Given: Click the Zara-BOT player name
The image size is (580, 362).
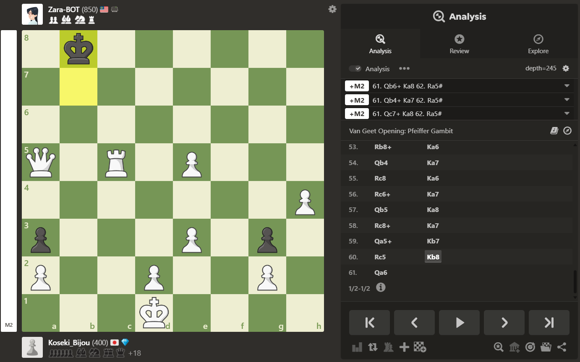Looking at the screenshot, I should 63,9.
